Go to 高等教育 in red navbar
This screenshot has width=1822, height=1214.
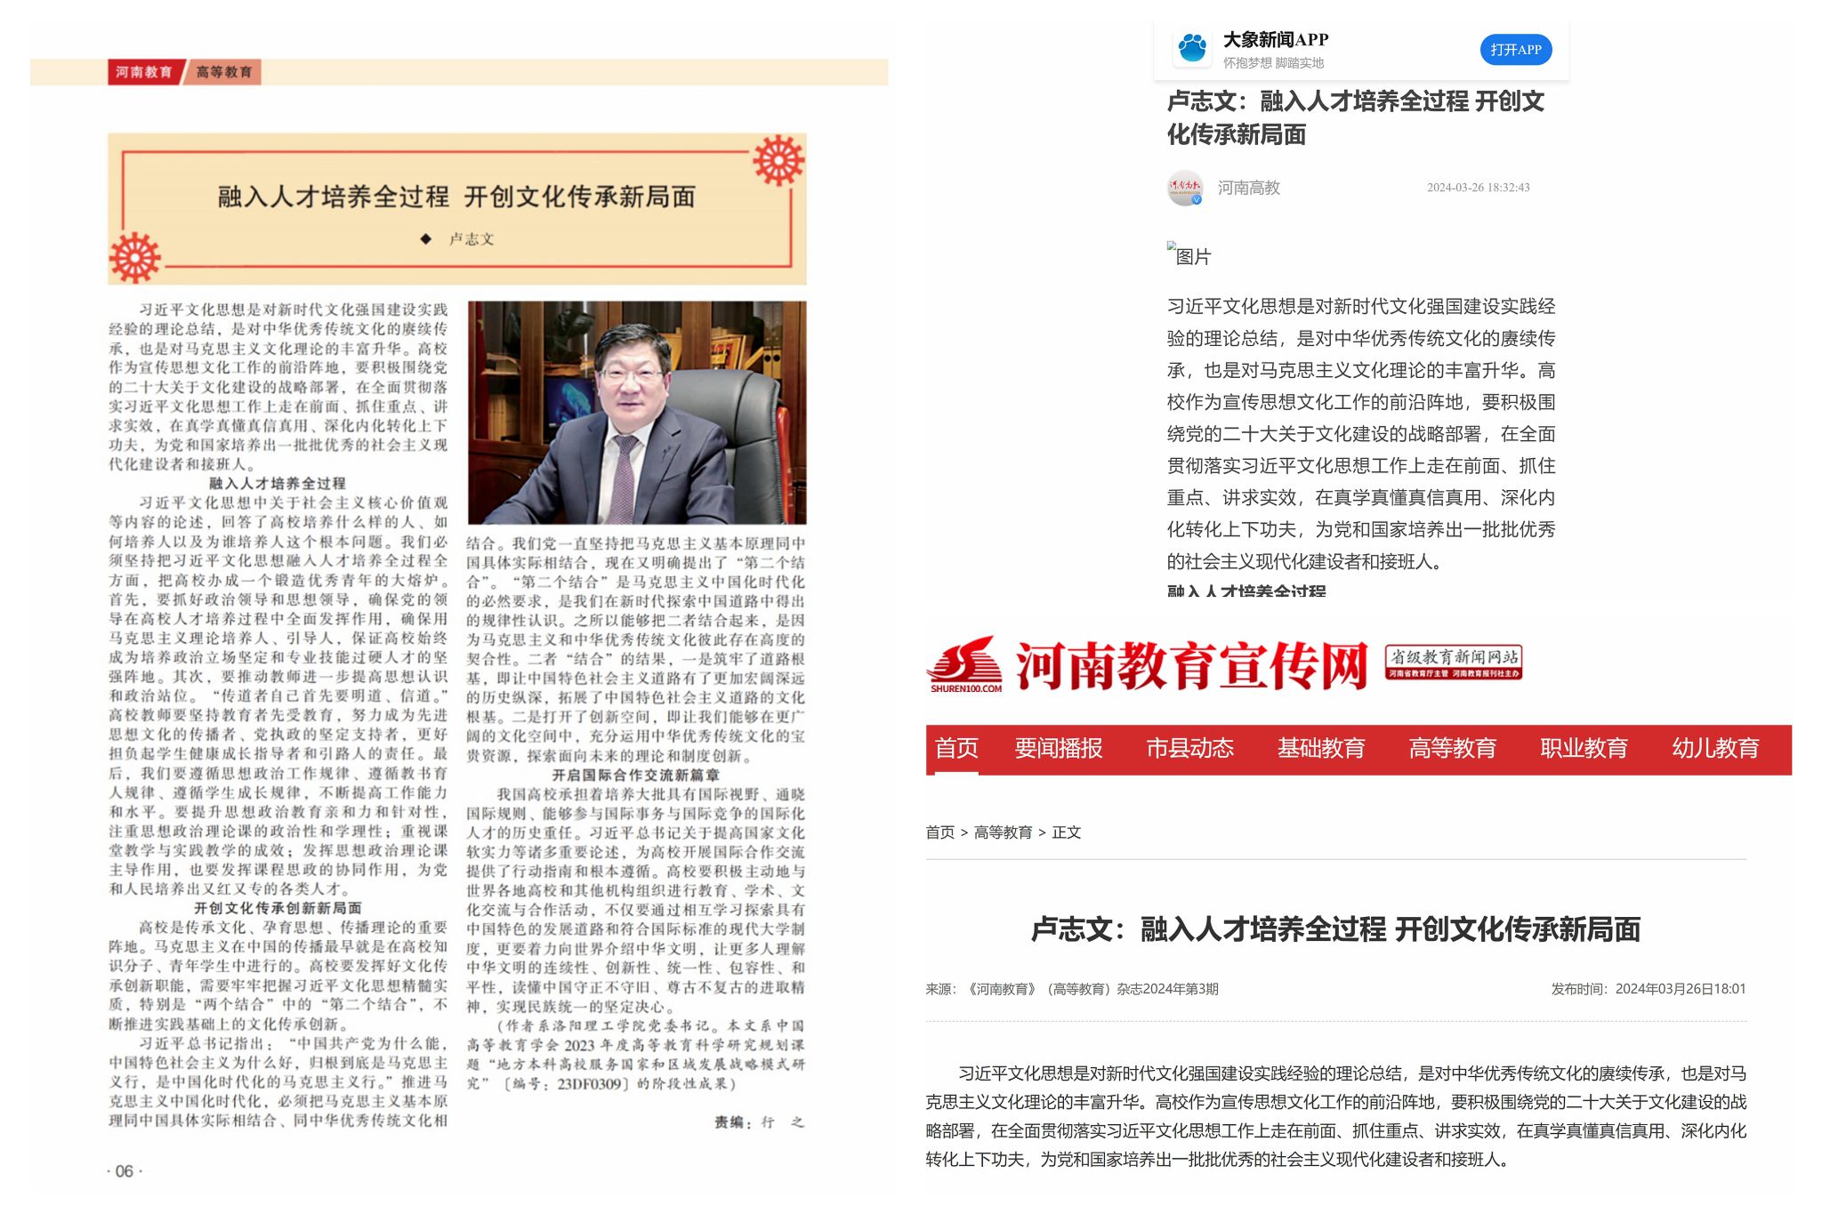[x=1453, y=748]
